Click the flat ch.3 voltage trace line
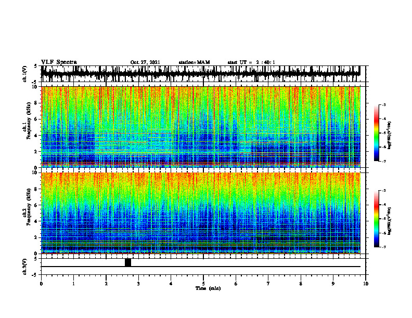412x318 pixels. (x=201, y=267)
